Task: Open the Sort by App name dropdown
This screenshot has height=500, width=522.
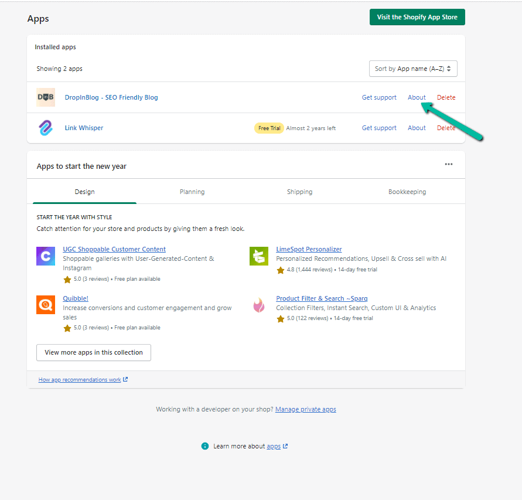Action: pyautogui.click(x=413, y=69)
